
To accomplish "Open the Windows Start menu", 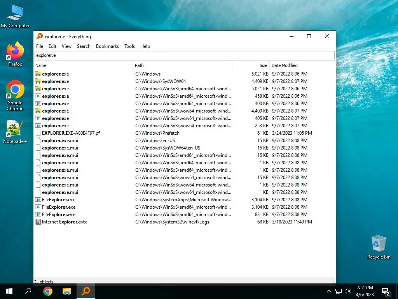I will 9,291.
